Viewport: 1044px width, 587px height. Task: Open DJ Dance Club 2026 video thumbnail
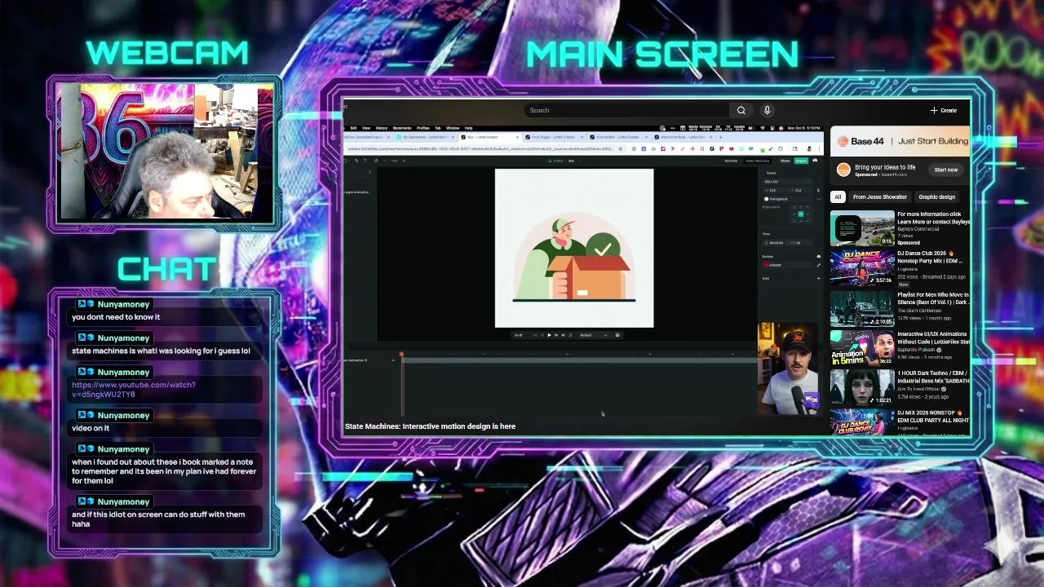coord(862,267)
